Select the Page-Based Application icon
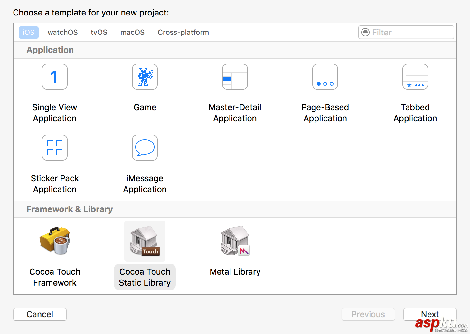 [325, 77]
